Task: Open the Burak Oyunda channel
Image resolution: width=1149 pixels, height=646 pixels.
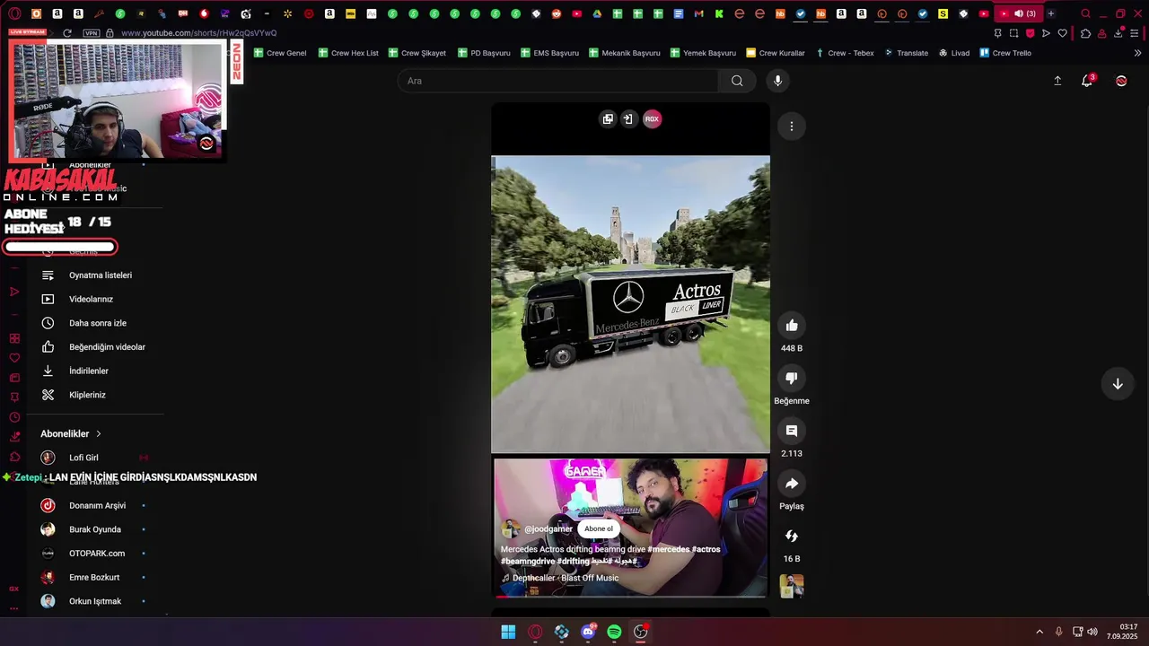Action: (x=94, y=529)
